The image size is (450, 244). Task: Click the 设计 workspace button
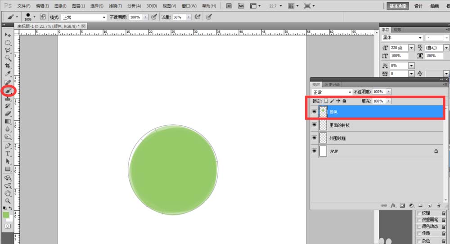418,6
